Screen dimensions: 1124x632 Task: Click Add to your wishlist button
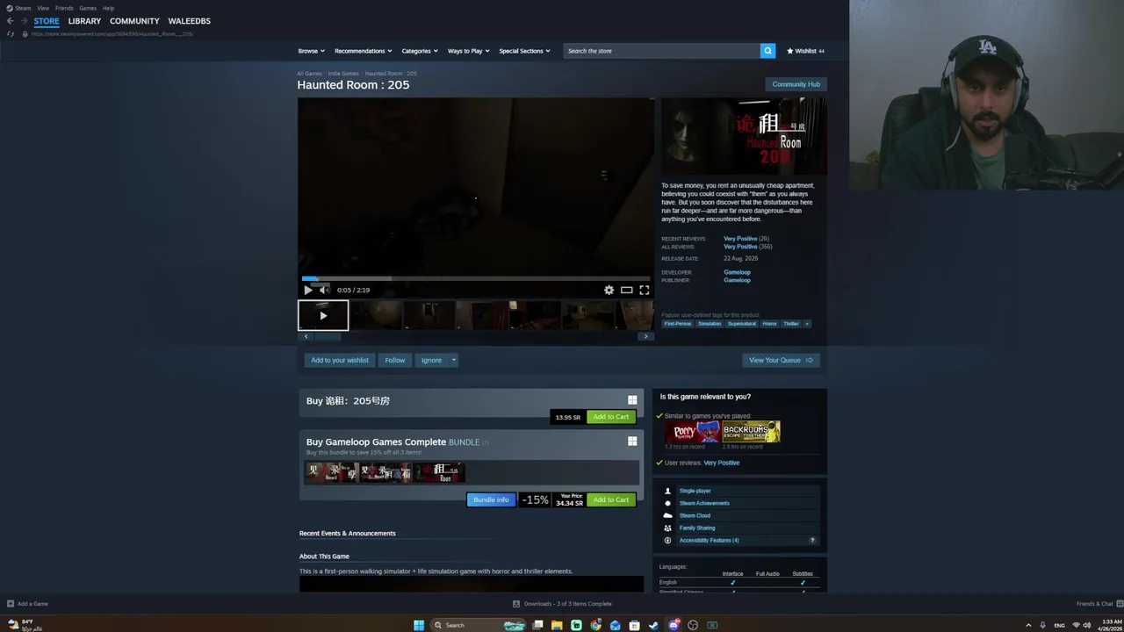[x=340, y=360]
